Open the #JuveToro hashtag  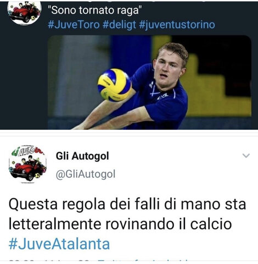tap(74, 25)
